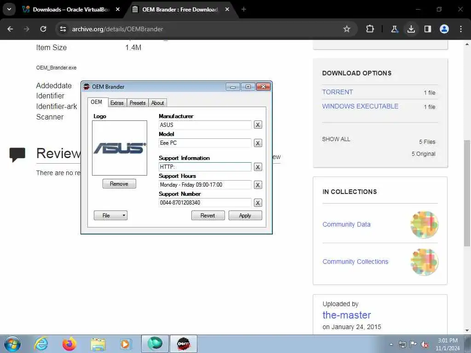
Task: Select the OEM tab in OEM Brander
Action: [97, 102]
